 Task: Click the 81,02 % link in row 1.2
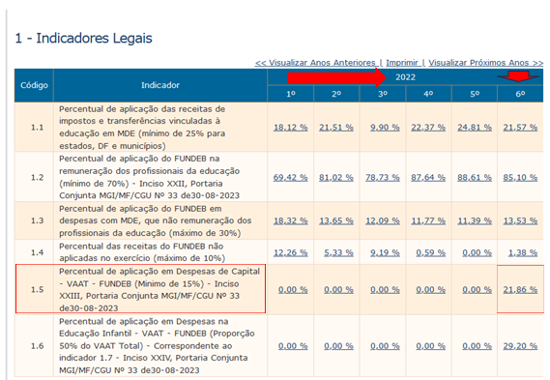coord(336,178)
